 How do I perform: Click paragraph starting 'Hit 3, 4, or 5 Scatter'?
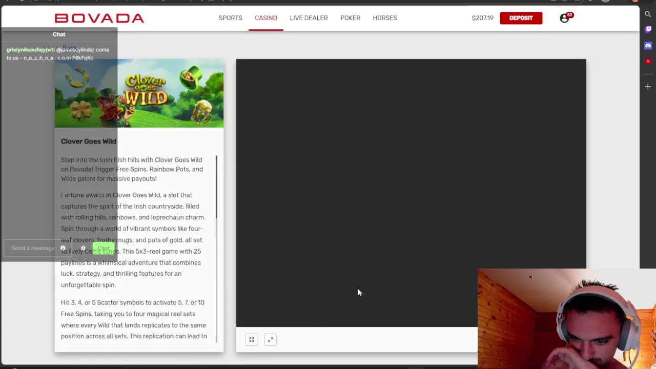[x=134, y=319]
